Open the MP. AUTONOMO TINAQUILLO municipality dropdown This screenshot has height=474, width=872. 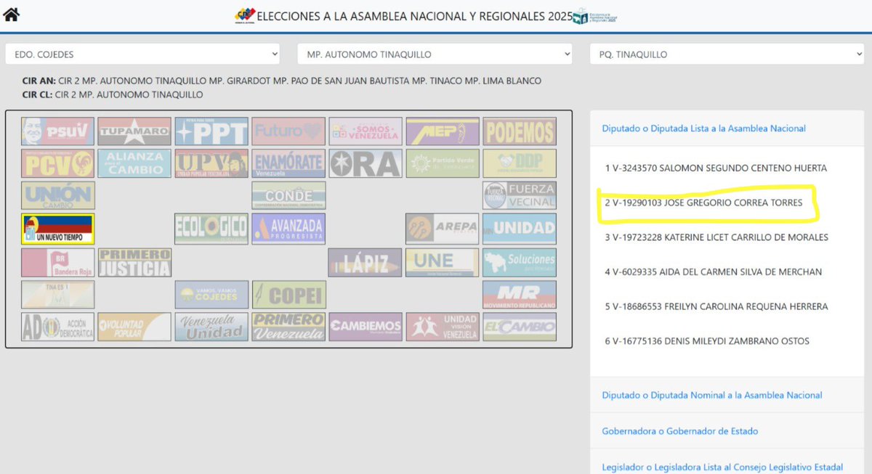point(435,54)
